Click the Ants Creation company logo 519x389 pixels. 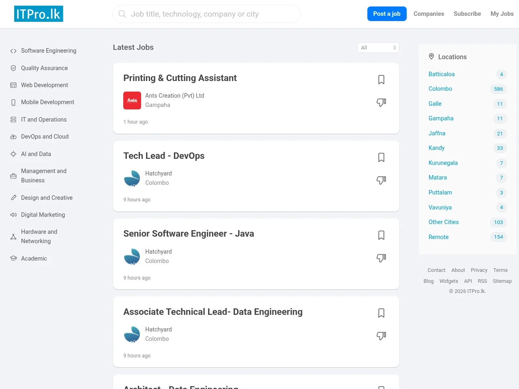[132, 100]
